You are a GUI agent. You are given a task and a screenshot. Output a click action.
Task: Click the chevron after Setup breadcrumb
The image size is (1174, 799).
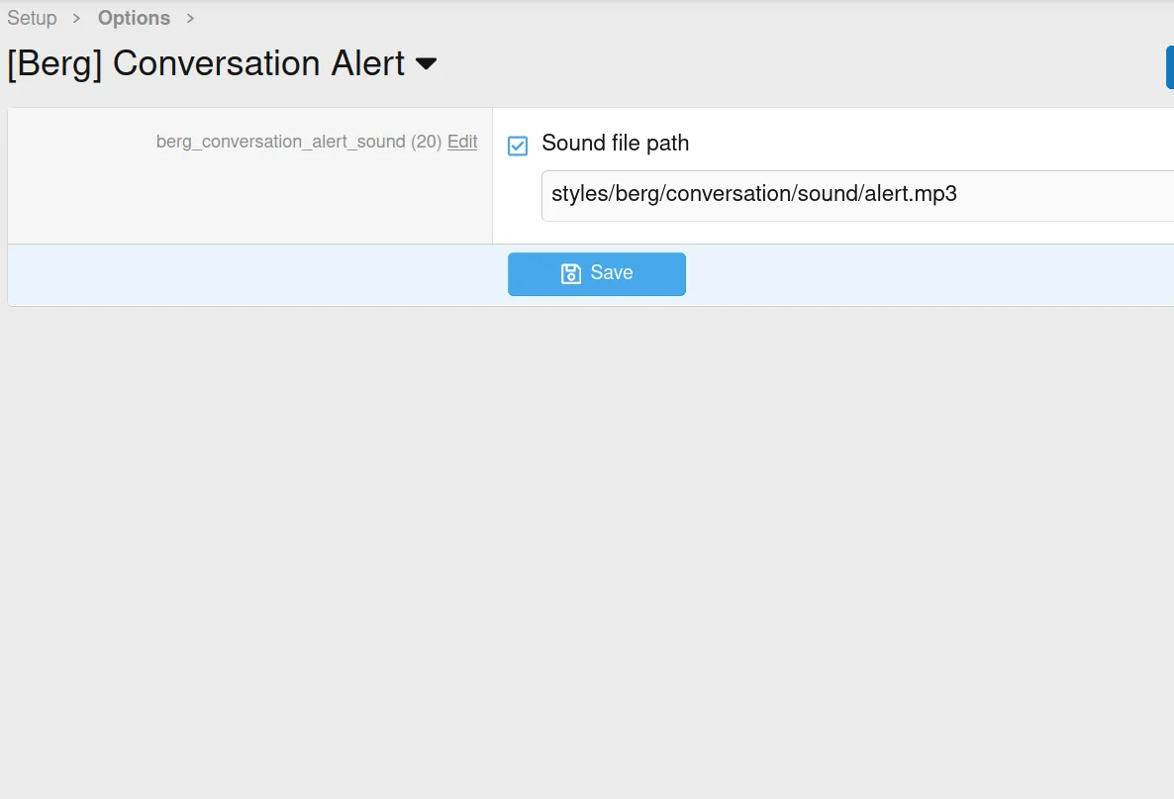[76, 19]
